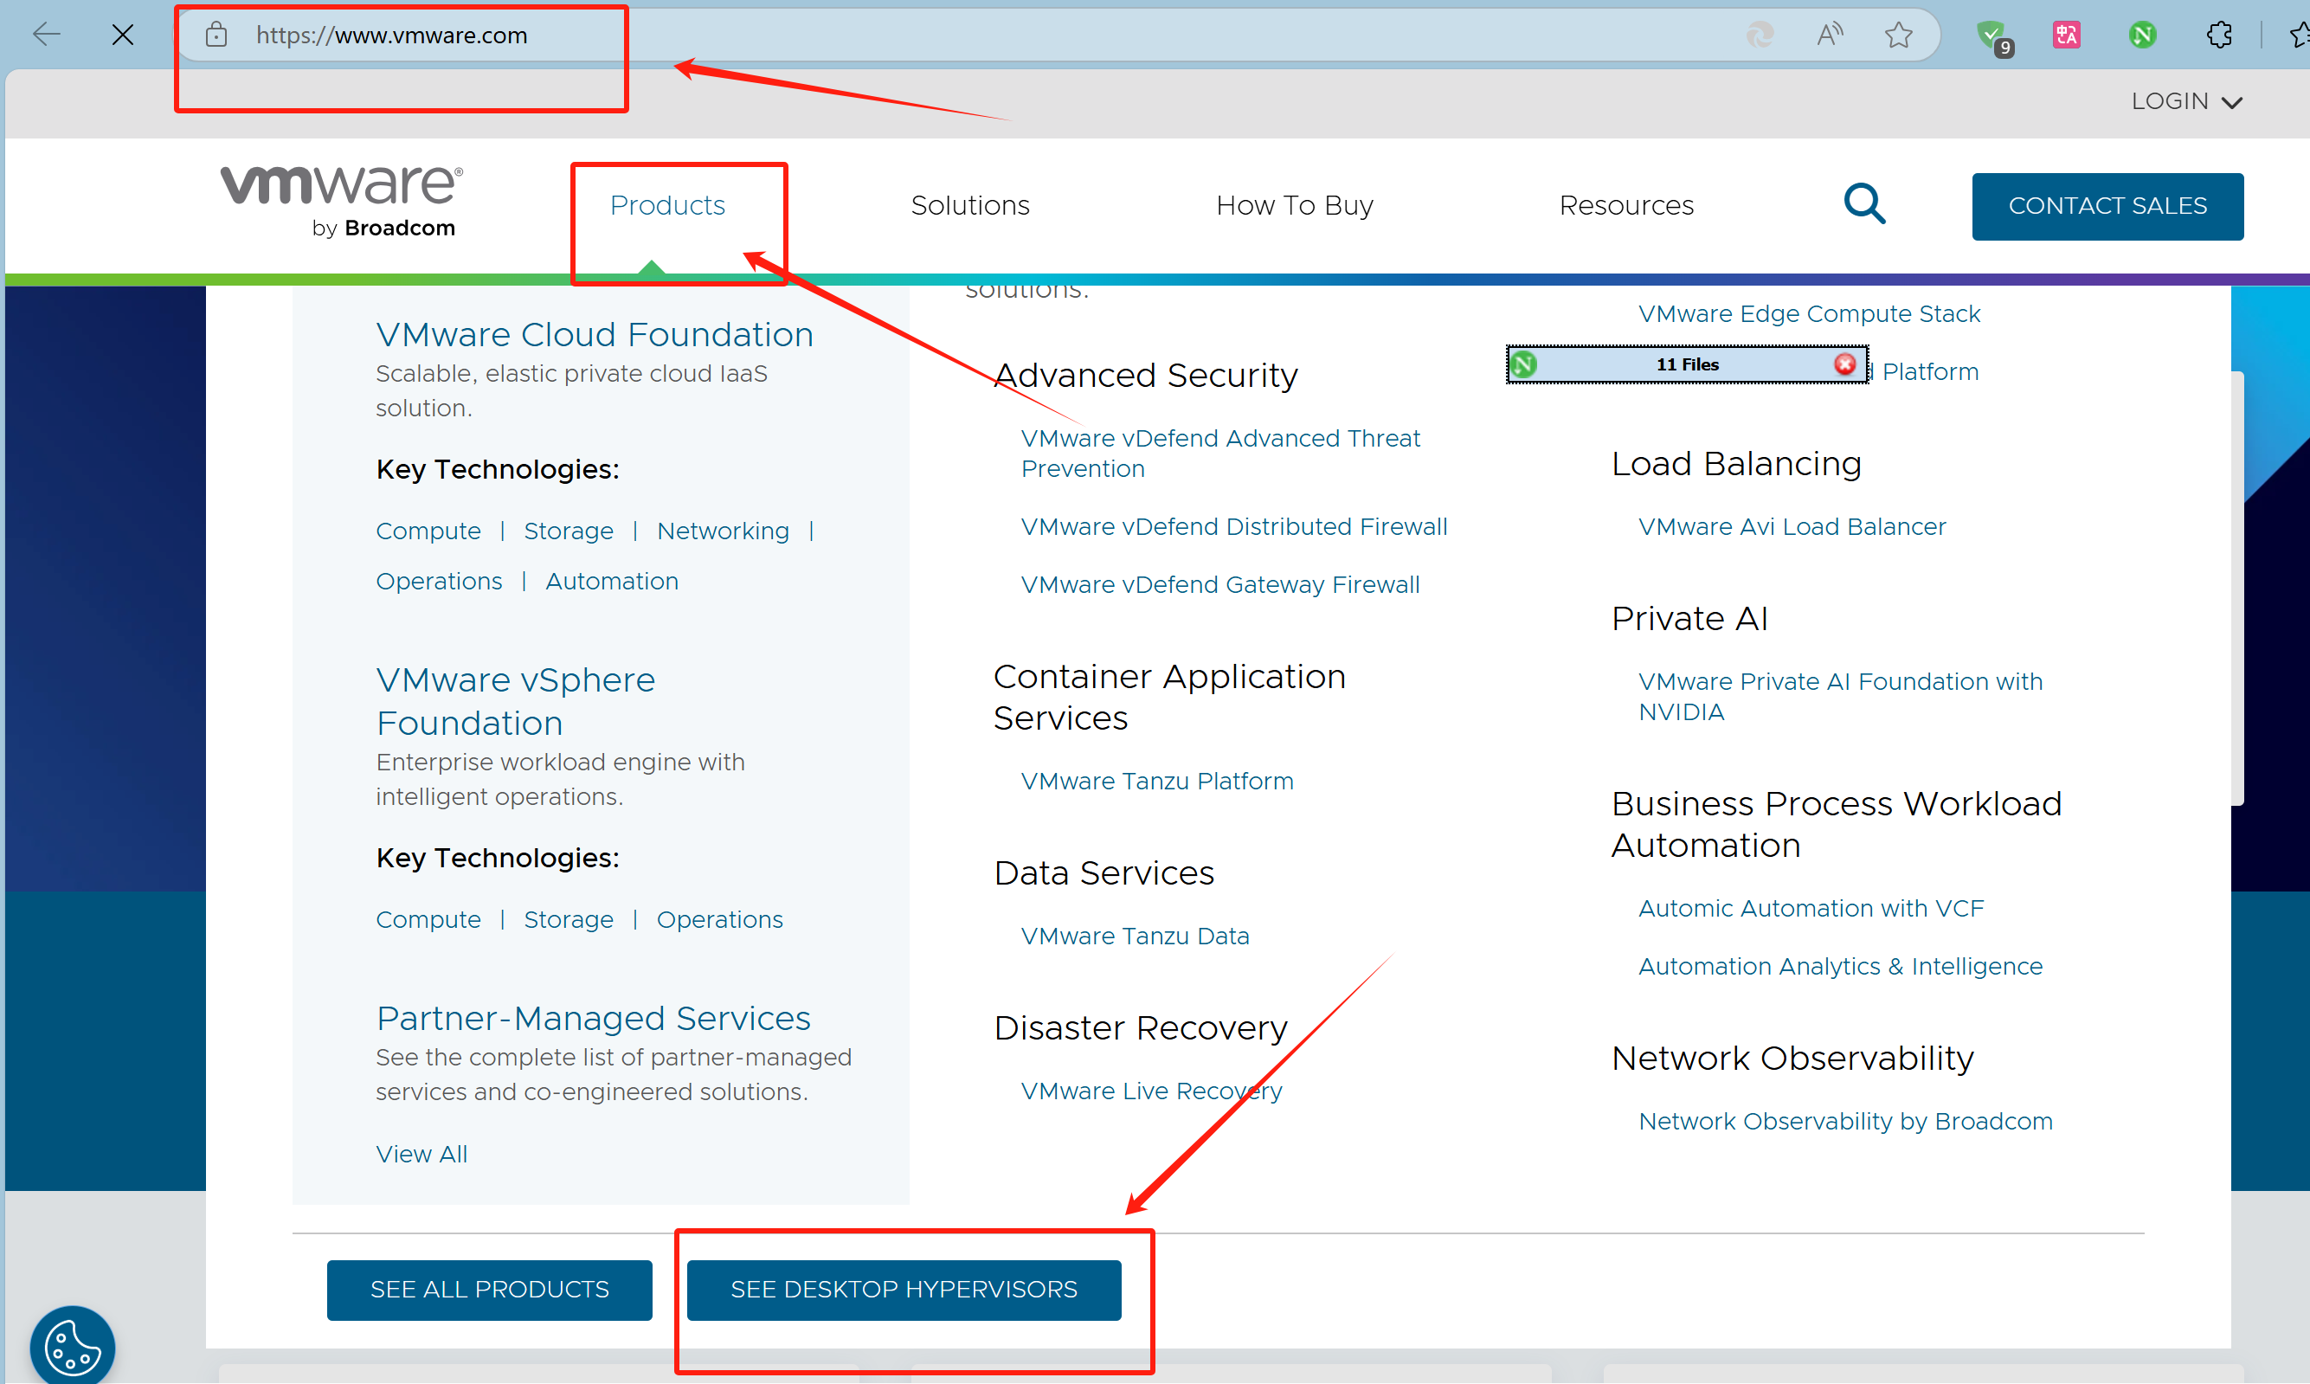Open the Products menu
Image resolution: width=2310 pixels, height=1384 pixels.
[x=666, y=205]
